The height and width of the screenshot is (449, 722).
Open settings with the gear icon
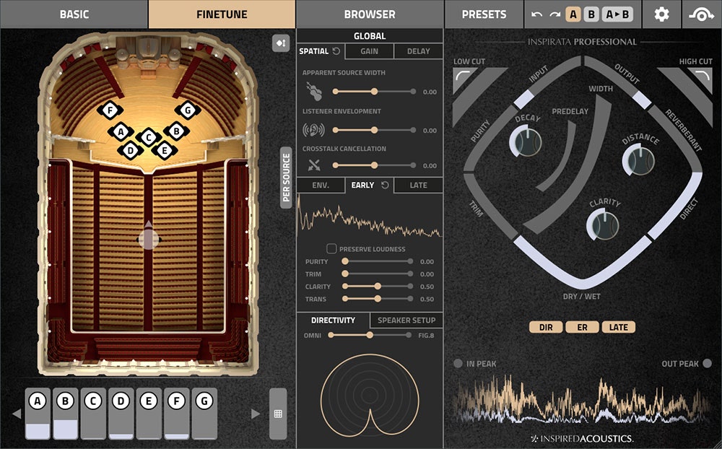(661, 14)
